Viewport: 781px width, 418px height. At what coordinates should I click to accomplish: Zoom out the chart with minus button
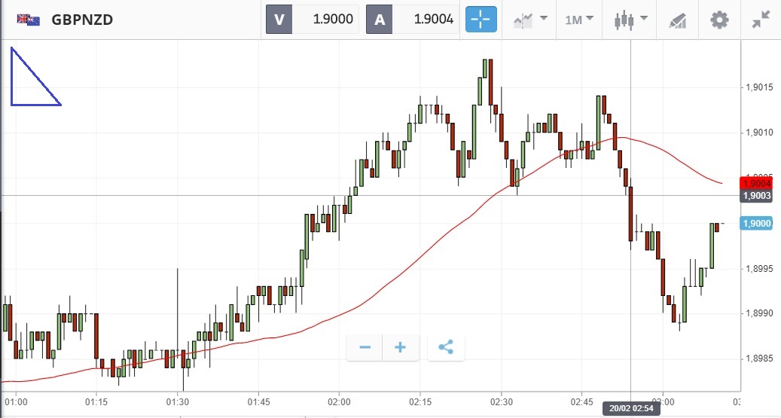point(365,347)
